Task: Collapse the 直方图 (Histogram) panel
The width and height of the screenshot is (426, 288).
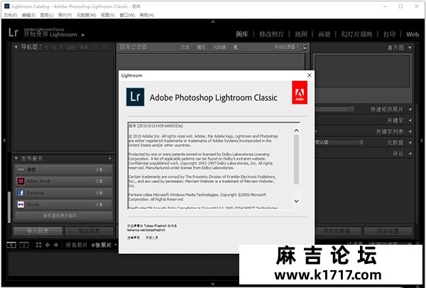Action: point(410,48)
